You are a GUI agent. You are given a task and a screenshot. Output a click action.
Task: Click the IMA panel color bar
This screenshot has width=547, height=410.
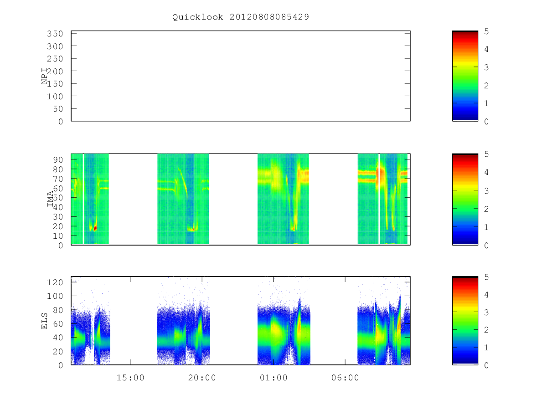[x=465, y=199]
